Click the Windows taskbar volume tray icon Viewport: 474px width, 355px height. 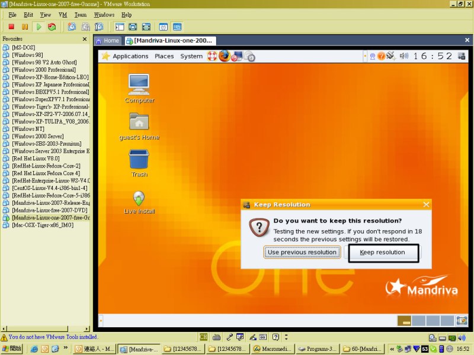click(462, 338)
